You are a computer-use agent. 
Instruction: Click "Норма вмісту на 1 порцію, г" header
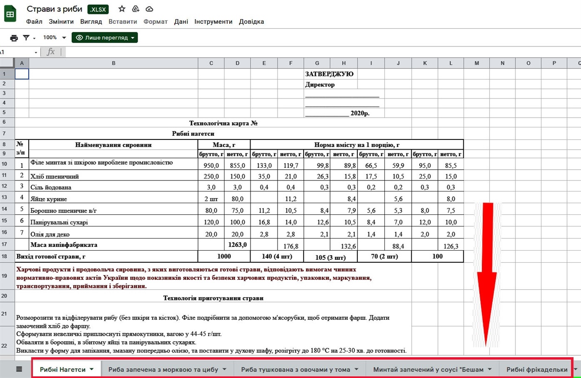point(357,145)
